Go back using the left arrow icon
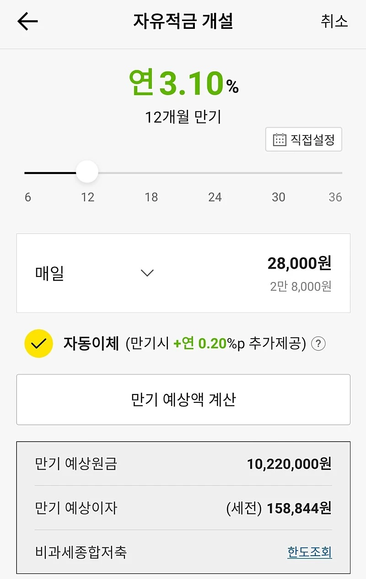Screen dimensions: 366x579 pyautogui.click(x=27, y=22)
